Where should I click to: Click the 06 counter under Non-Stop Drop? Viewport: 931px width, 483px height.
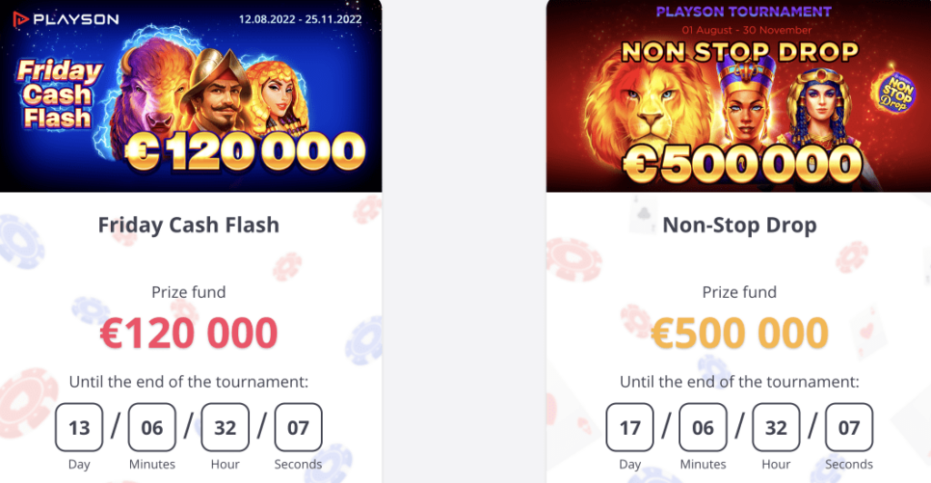(703, 428)
